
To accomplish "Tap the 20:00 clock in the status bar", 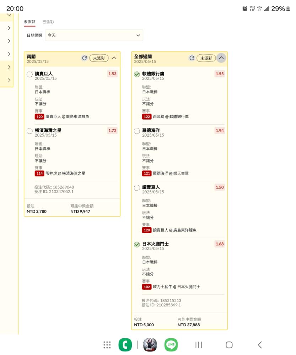I will click(x=15, y=9).
